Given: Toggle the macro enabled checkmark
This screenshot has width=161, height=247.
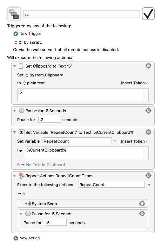Looking at the screenshot, I should pos(148,14).
